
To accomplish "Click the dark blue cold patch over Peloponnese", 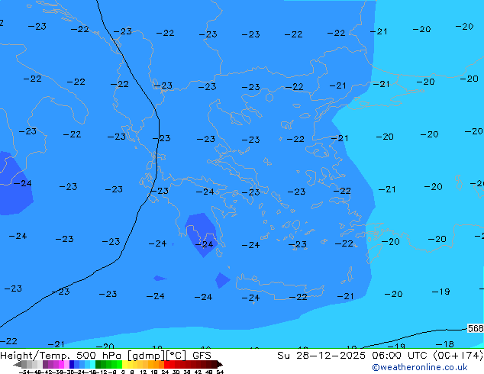I will point(202,234).
